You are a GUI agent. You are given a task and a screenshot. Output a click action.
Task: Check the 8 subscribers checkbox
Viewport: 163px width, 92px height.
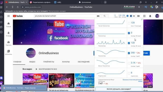(x=129, y=73)
